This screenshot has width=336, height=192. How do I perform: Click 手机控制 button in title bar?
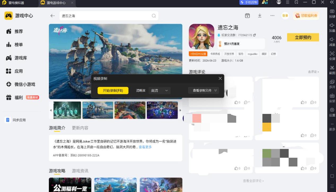click(249, 2)
